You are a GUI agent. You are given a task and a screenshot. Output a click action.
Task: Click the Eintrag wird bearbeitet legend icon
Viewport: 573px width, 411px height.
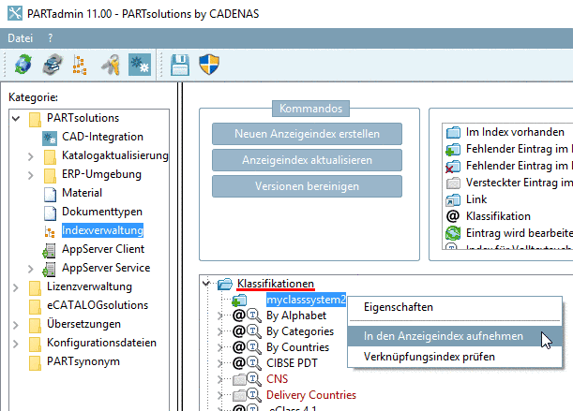coord(453,233)
